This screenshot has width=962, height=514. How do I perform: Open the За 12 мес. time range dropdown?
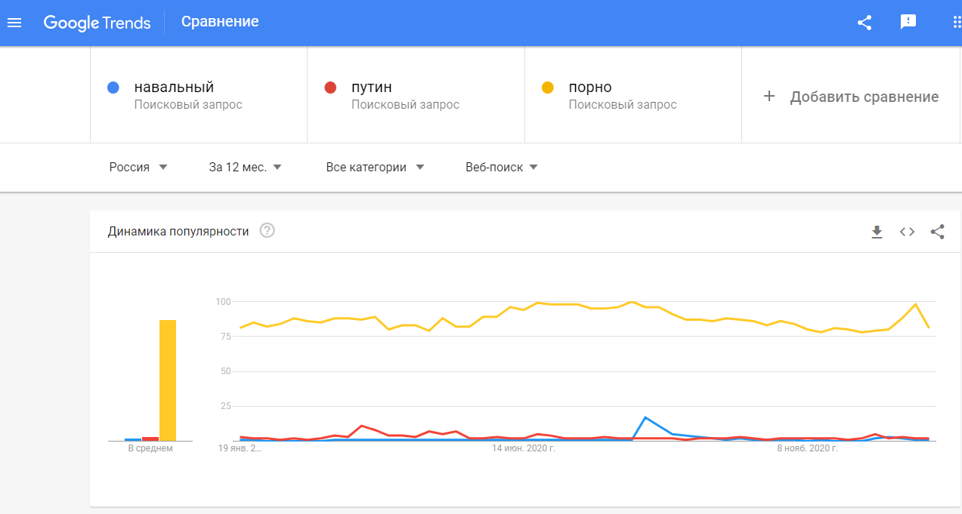[245, 167]
